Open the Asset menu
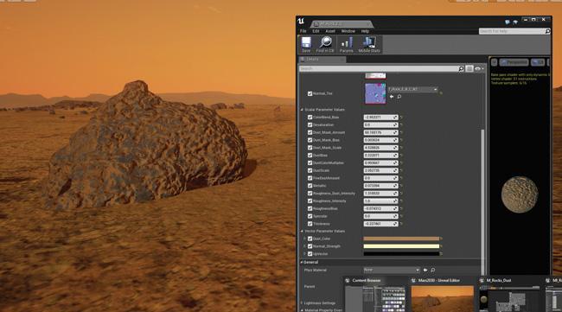Screen dimensions: 562x312 [330, 31]
